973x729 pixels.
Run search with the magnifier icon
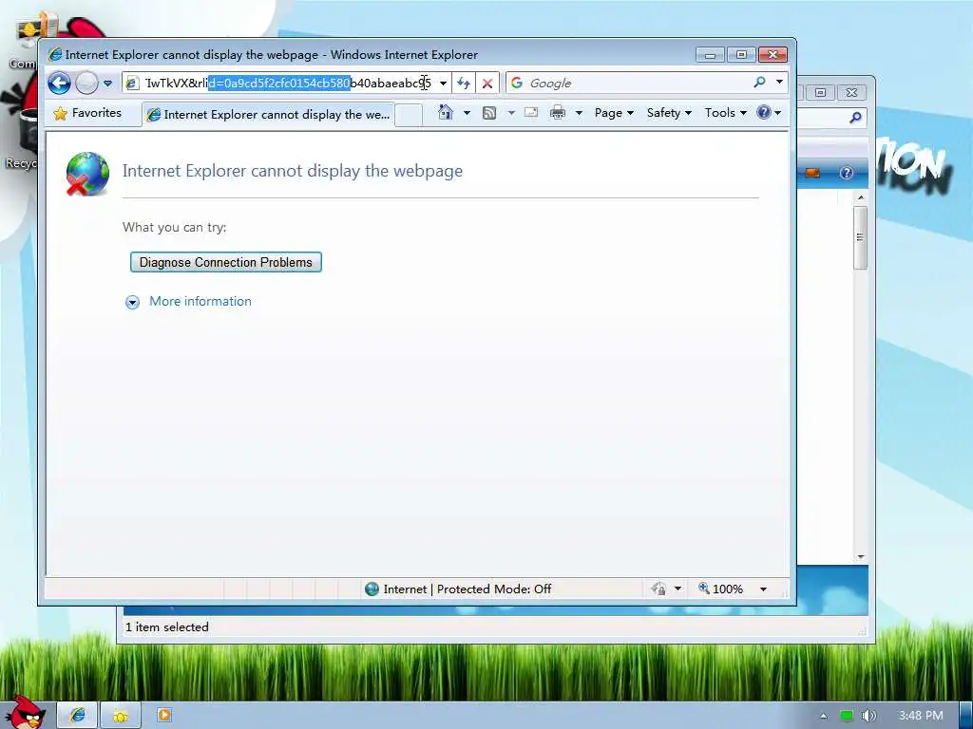pos(759,82)
